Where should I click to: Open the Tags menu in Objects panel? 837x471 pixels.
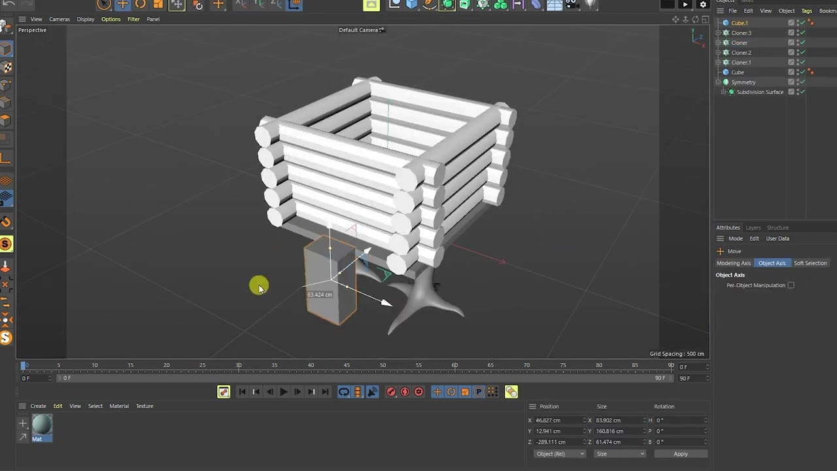[807, 11]
